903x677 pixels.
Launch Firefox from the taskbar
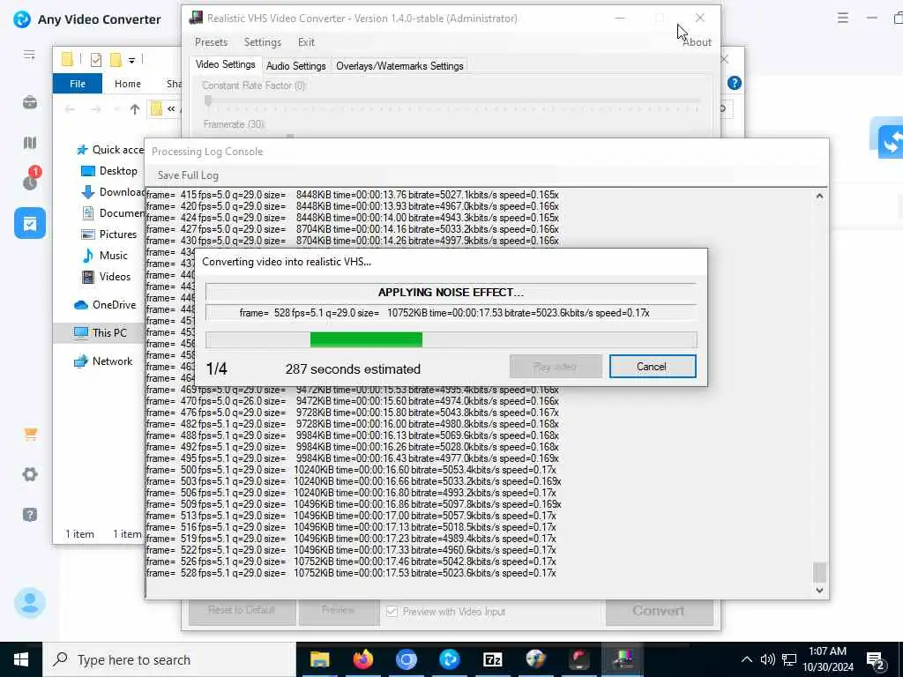pos(362,659)
